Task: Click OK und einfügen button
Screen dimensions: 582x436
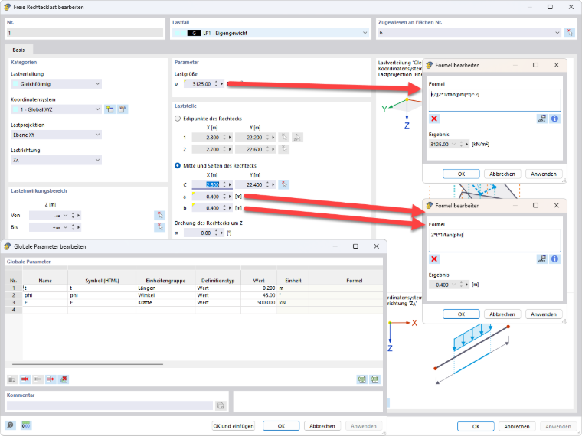Action: point(234,426)
